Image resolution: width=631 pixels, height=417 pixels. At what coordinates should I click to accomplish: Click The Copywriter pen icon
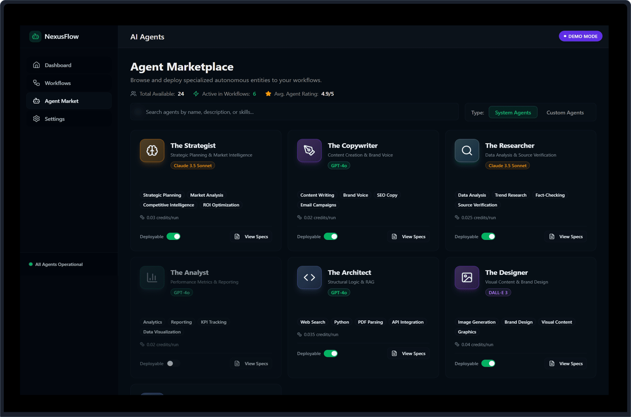coord(309,151)
